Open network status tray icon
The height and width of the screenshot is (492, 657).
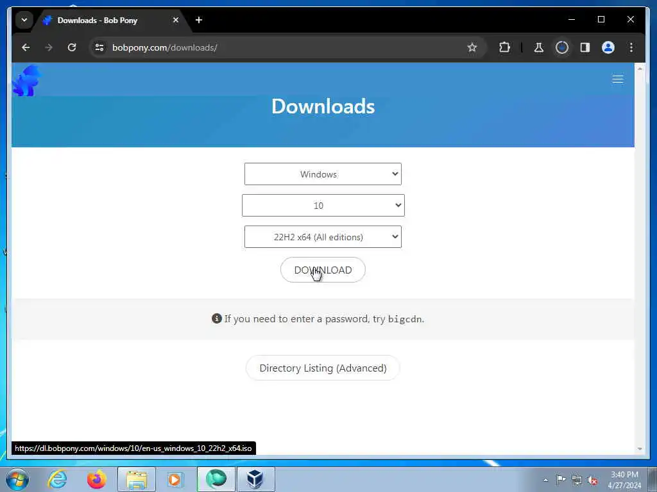577,480
